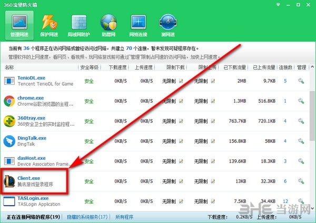
Task: Edit download limit for TASLogin.exe
Action: tap(181, 201)
